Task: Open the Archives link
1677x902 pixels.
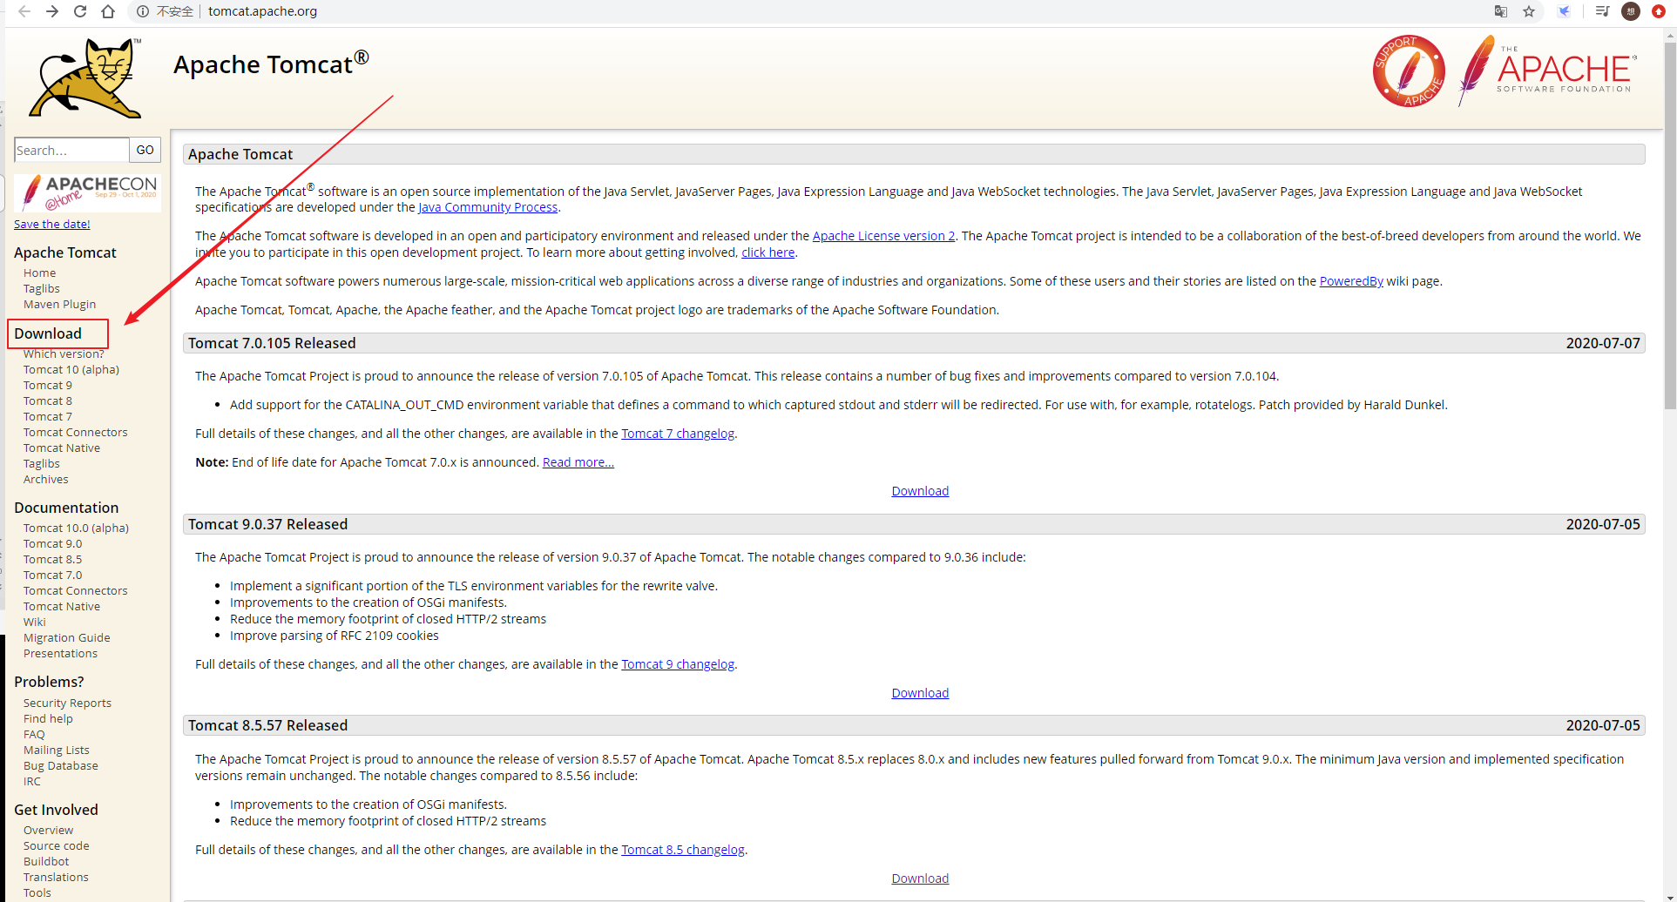Action: pyautogui.click(x=45, y=479)
